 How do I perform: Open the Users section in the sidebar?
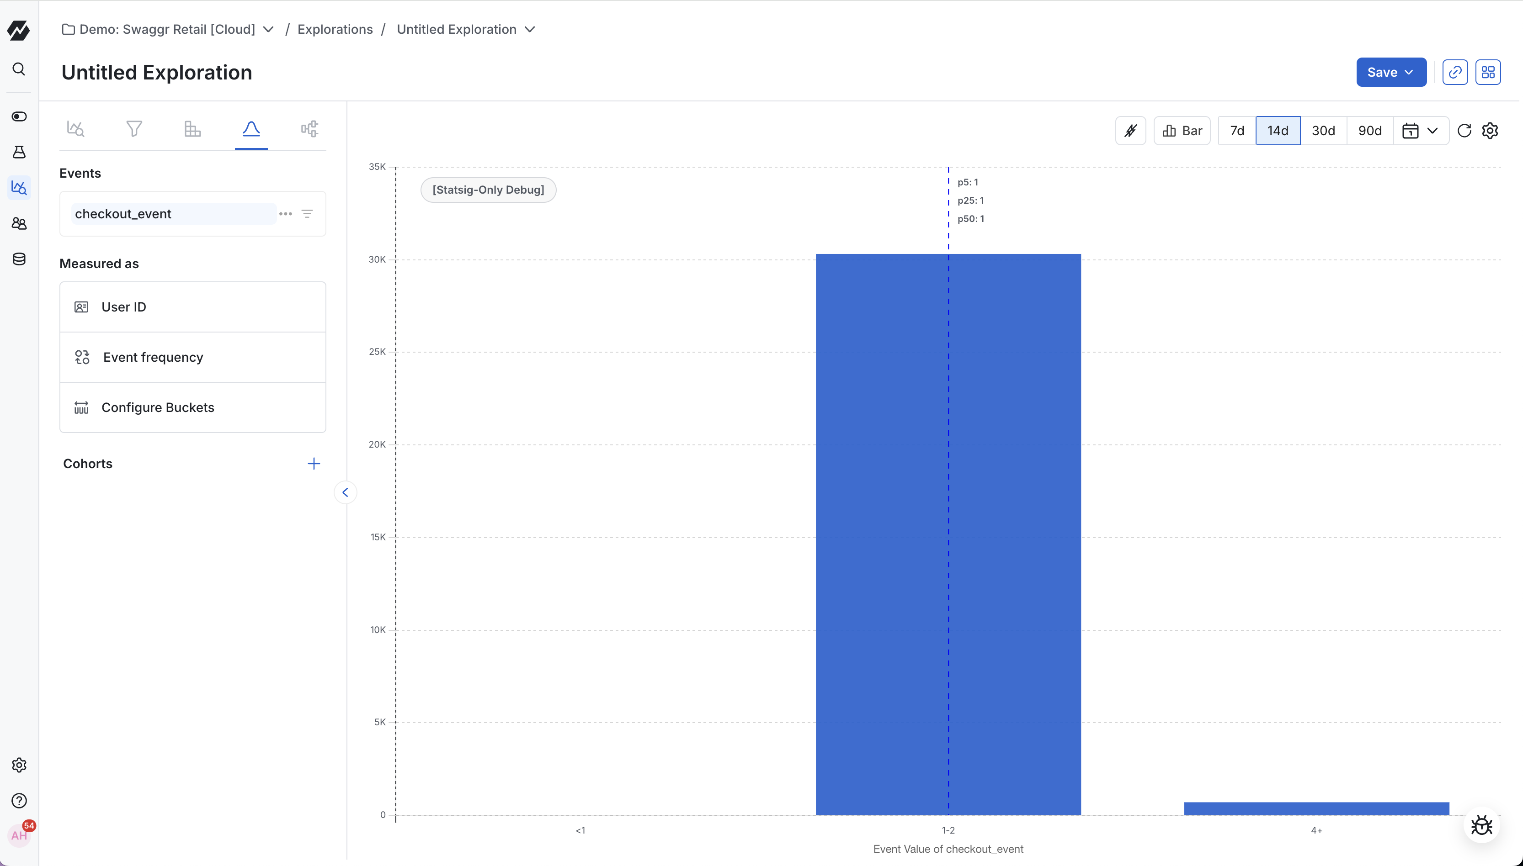click(x=19, y=223)
